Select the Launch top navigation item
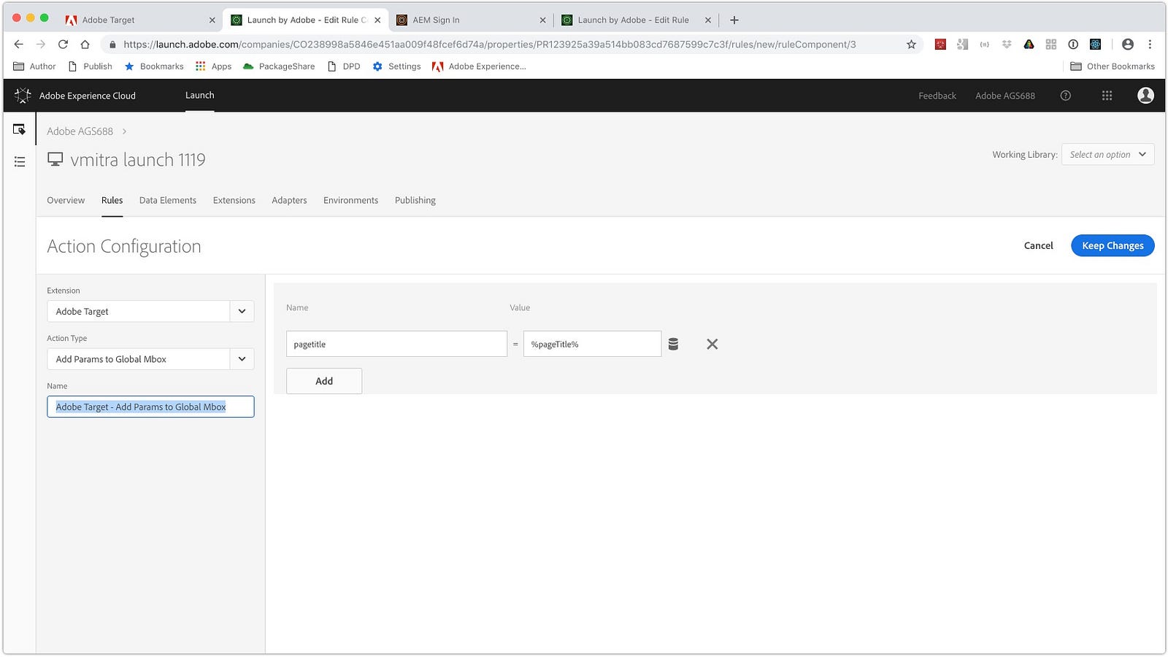Viewport: 1168px width, 657px height. 199,96
